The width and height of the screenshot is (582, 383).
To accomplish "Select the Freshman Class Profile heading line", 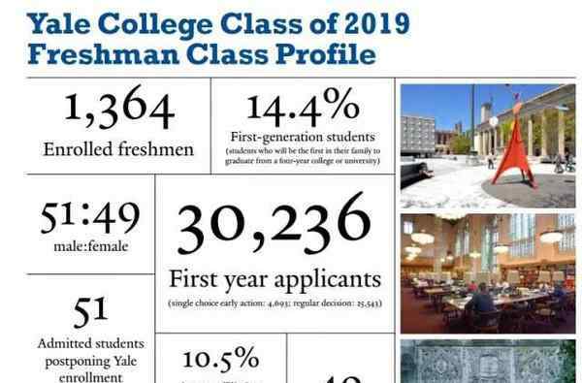I will pos(202,54).
